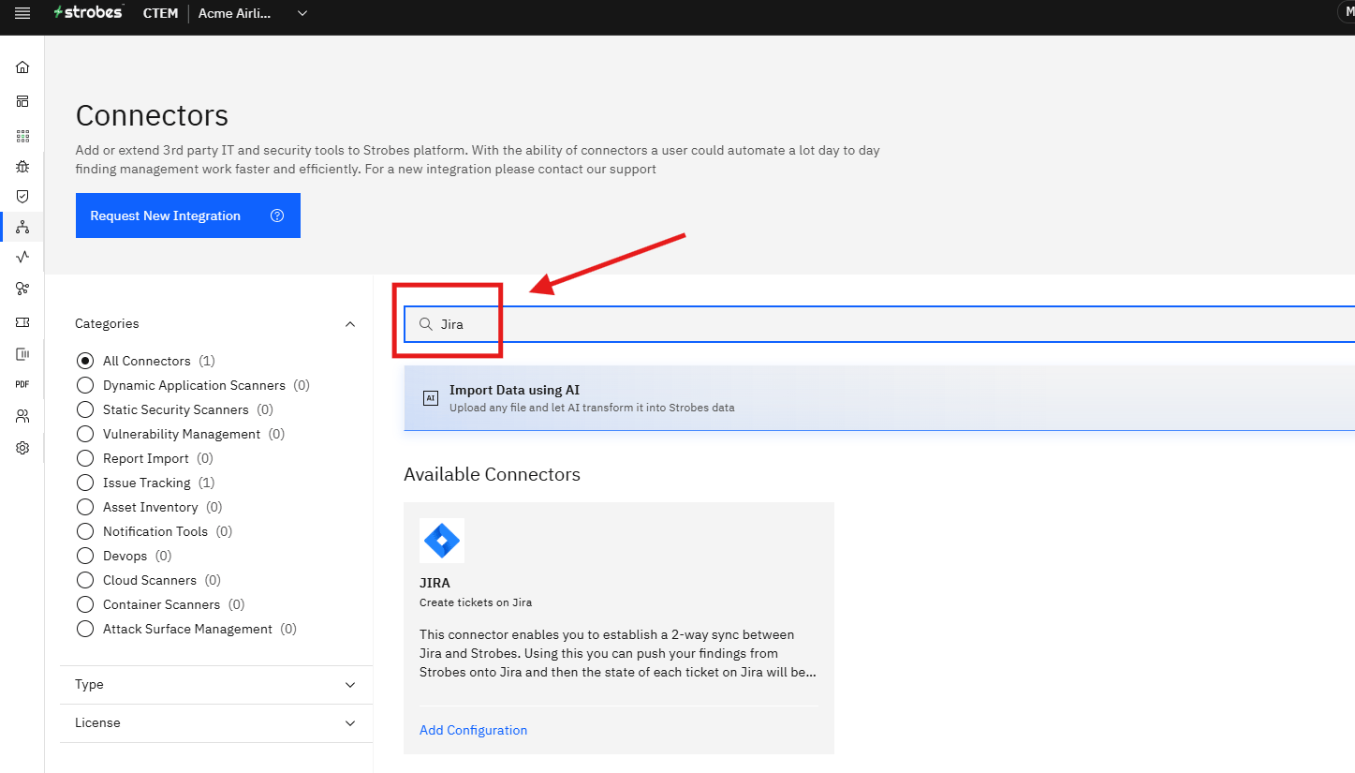Open the activity pulse icon

click(x=22, y=257)
